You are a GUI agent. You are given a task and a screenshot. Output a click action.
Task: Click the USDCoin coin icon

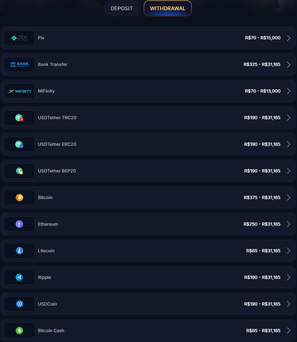pyautogui.click(x=20, y=304)
